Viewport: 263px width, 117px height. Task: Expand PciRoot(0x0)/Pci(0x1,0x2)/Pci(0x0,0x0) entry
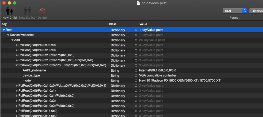(17, 106)
